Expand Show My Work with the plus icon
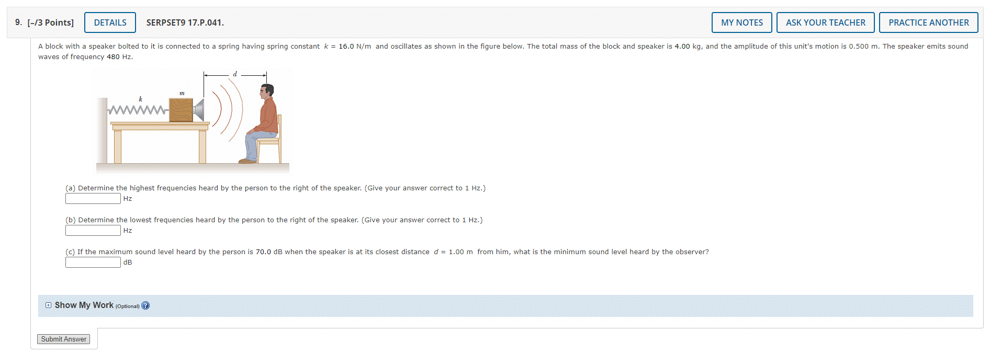The image size is (990, 353). click(49, 305)
